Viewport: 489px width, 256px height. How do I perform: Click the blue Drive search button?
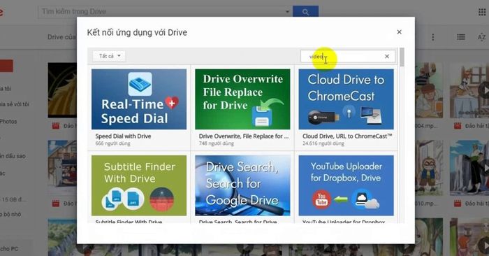pyautogui.click(x=306, y=12)
